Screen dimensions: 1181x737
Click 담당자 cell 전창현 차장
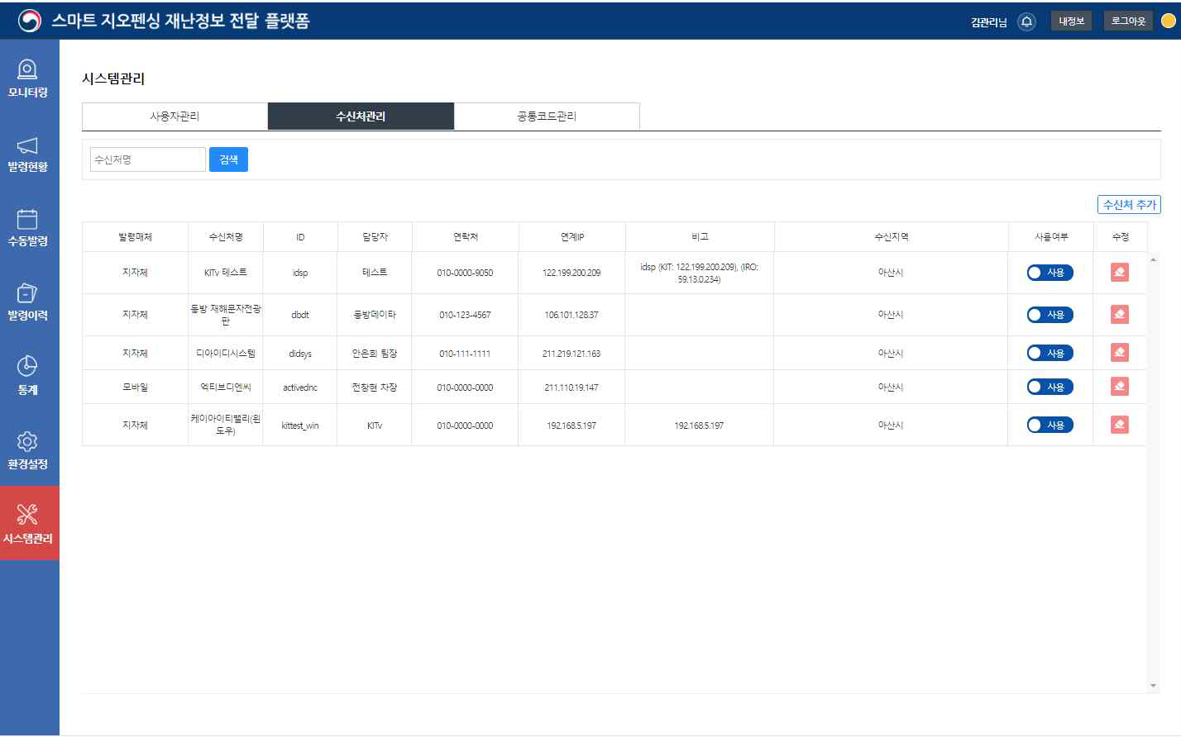click(375, 387)
